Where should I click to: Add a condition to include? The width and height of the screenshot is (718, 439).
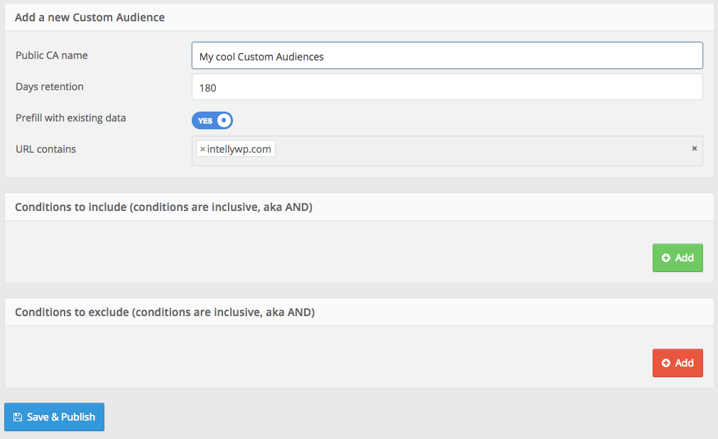pyautogui.click(x=678, y=258)
